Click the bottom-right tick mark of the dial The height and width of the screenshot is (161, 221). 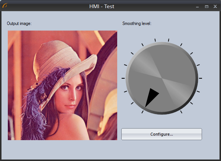click(181, 112)
